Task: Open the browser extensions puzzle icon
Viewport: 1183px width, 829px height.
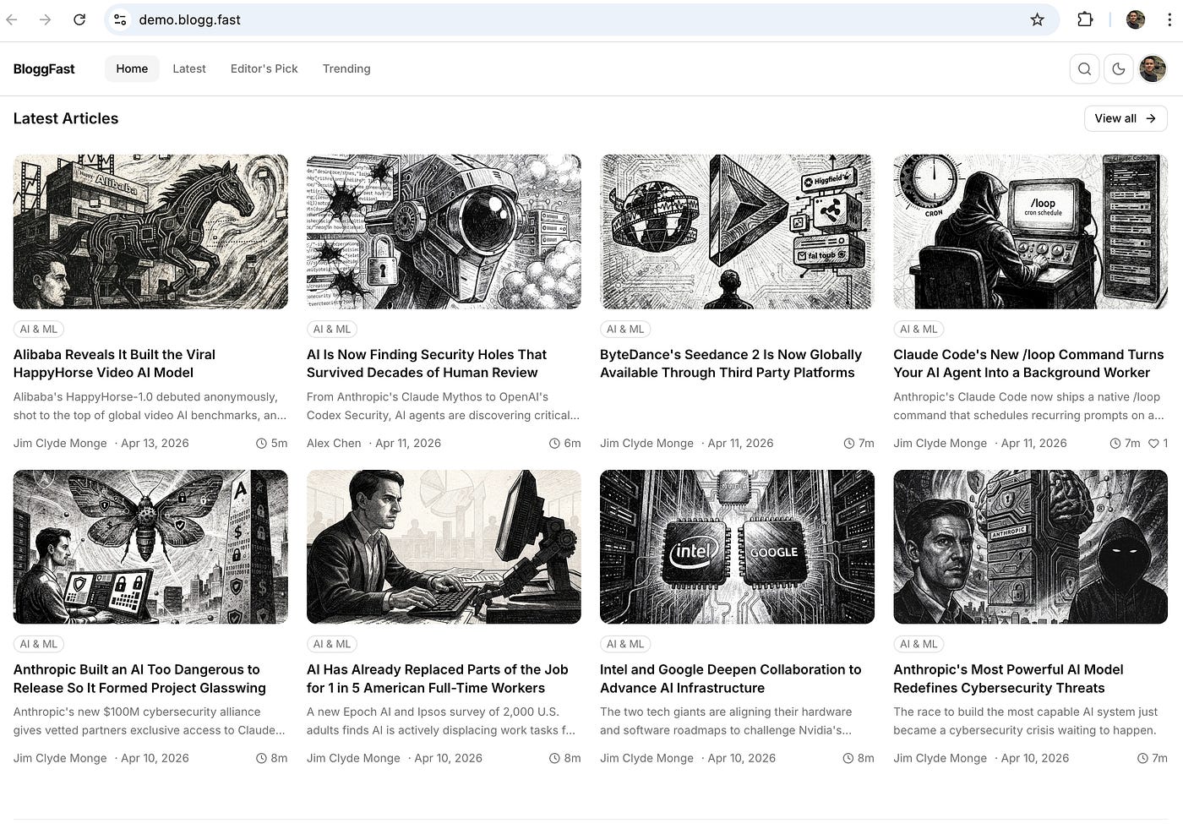Action: click(x=1085, y=19)
